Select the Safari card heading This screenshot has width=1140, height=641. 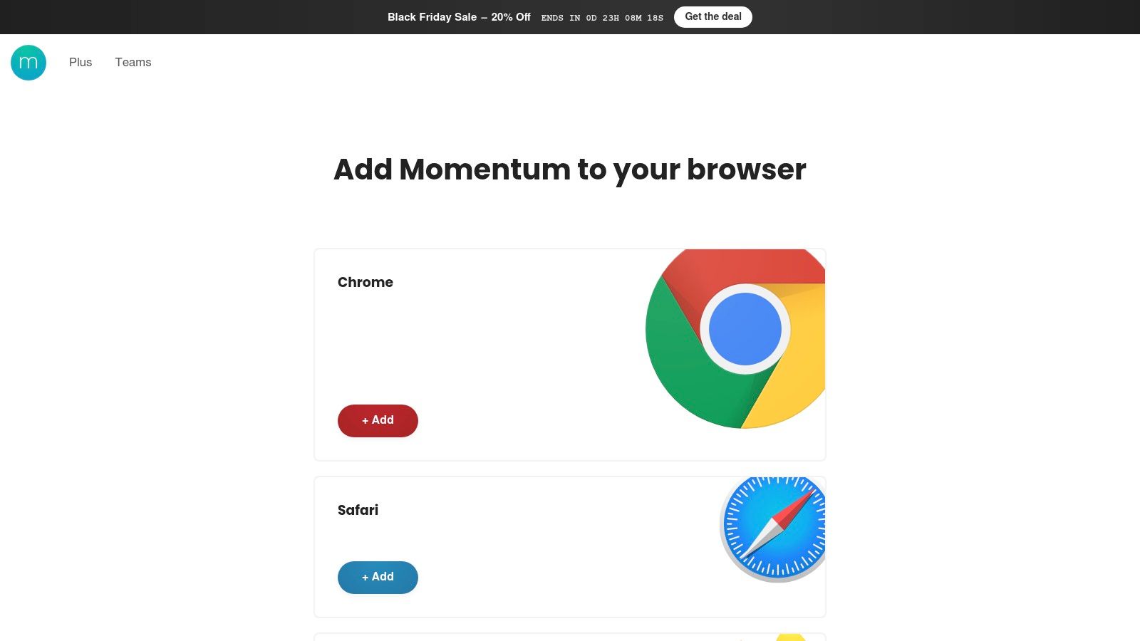[358, 510]
